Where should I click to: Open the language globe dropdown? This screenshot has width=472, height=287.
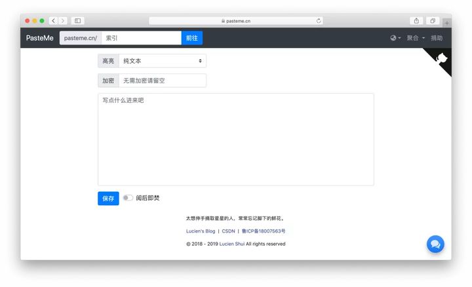point(395,38)
